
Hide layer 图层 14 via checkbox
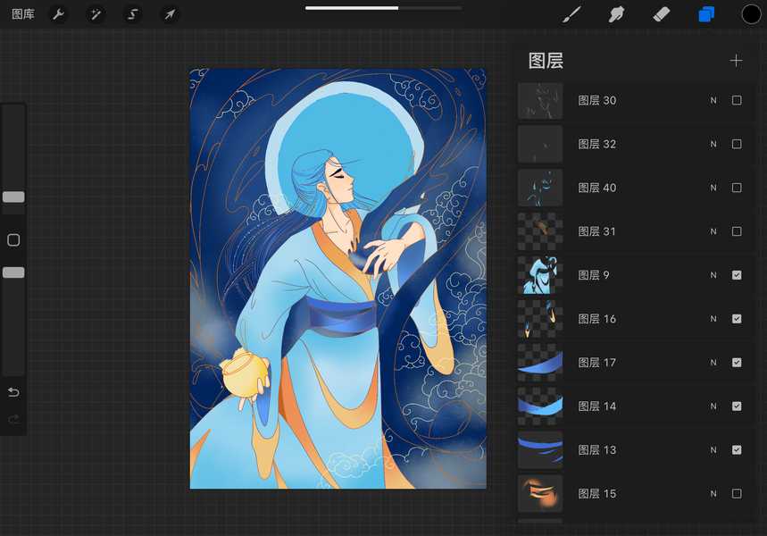tap(737, 406)
